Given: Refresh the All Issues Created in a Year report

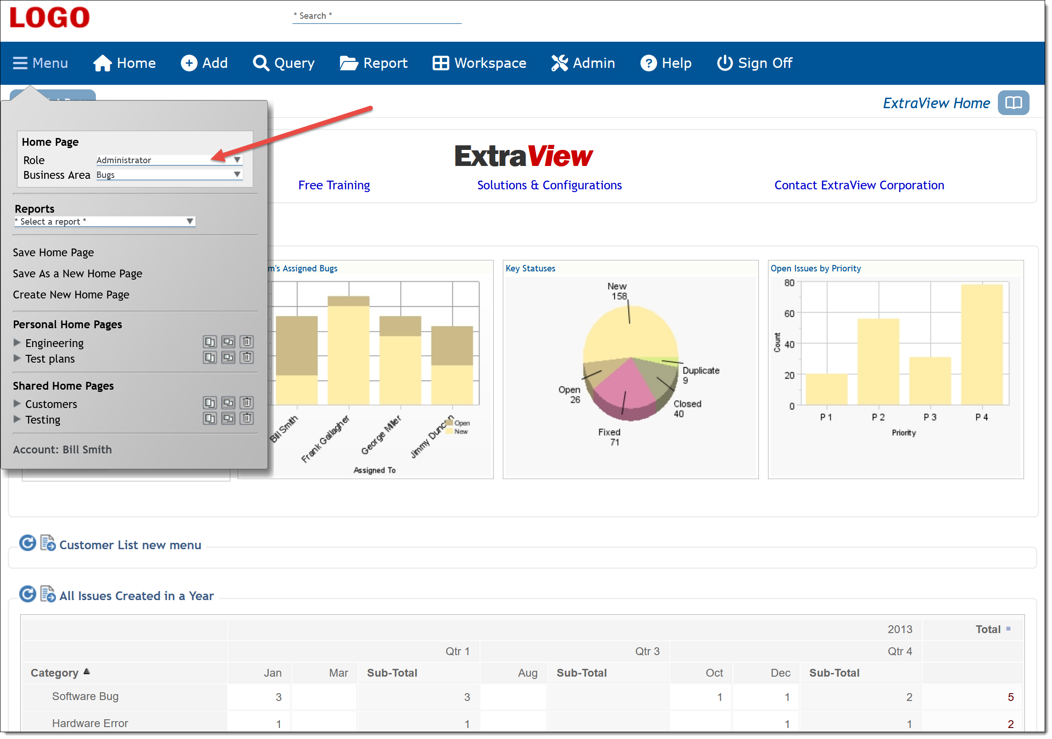Looking at the screenshot, I should (28, 594).
